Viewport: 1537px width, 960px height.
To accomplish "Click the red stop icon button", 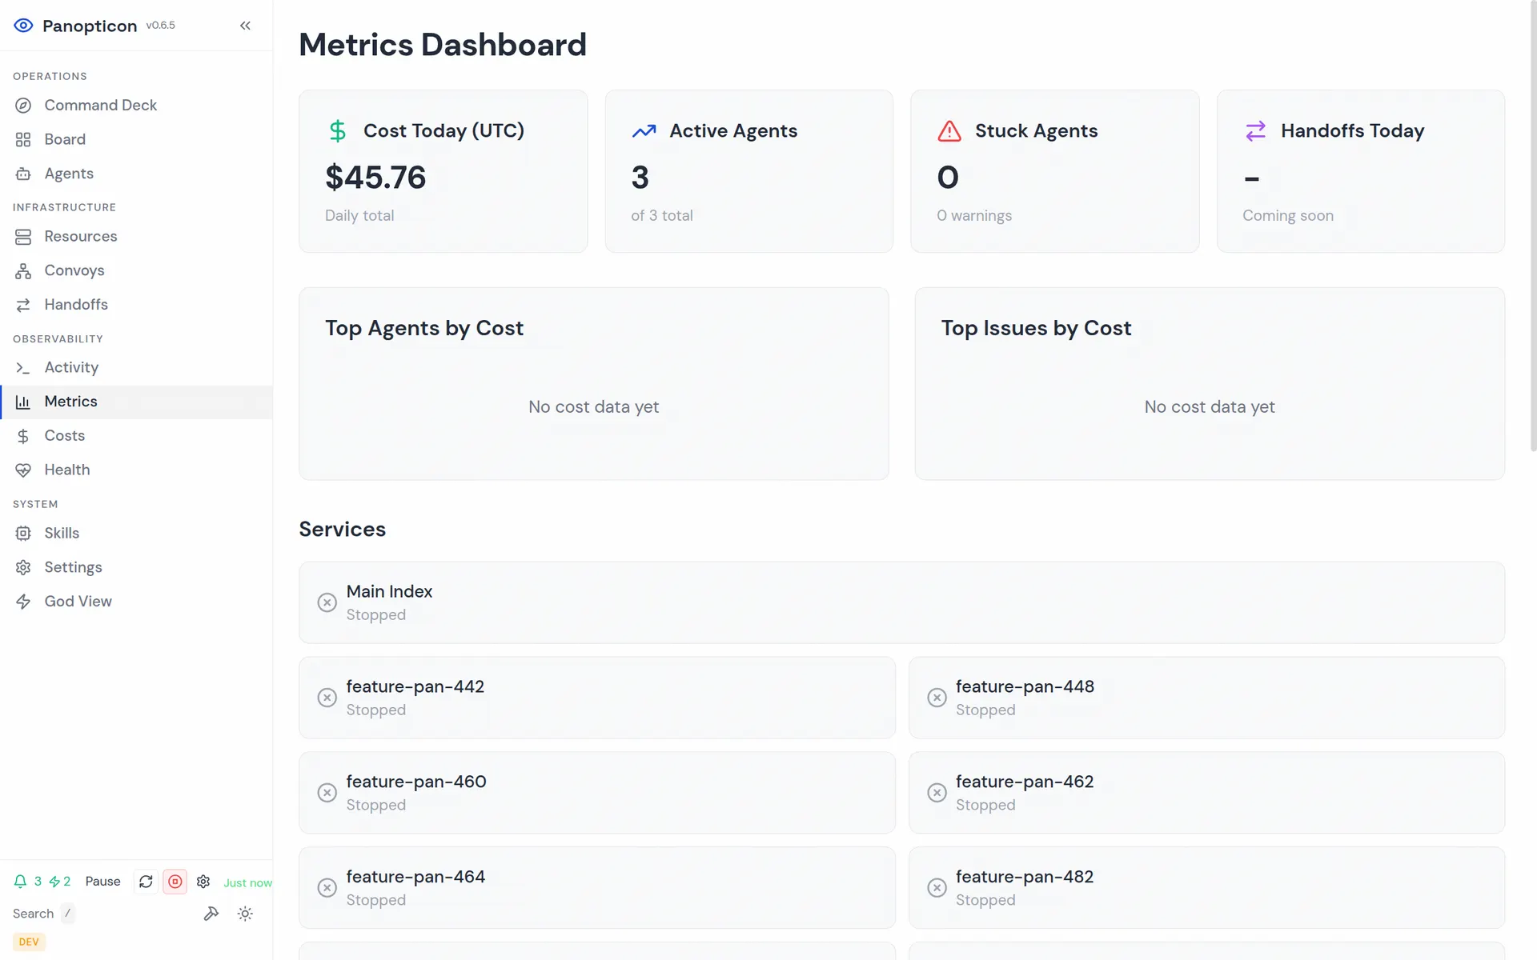I will 175,881.
